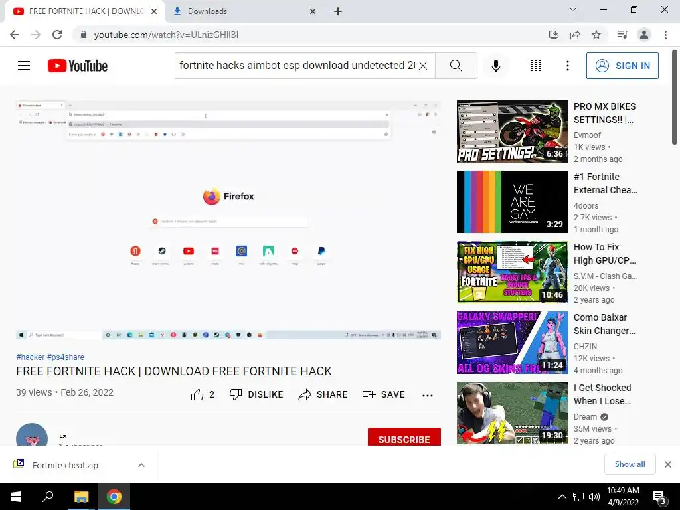This screenshot has width=680, height=510.
Task: Click the Chrome address bar URL
Action: (166, 35)
